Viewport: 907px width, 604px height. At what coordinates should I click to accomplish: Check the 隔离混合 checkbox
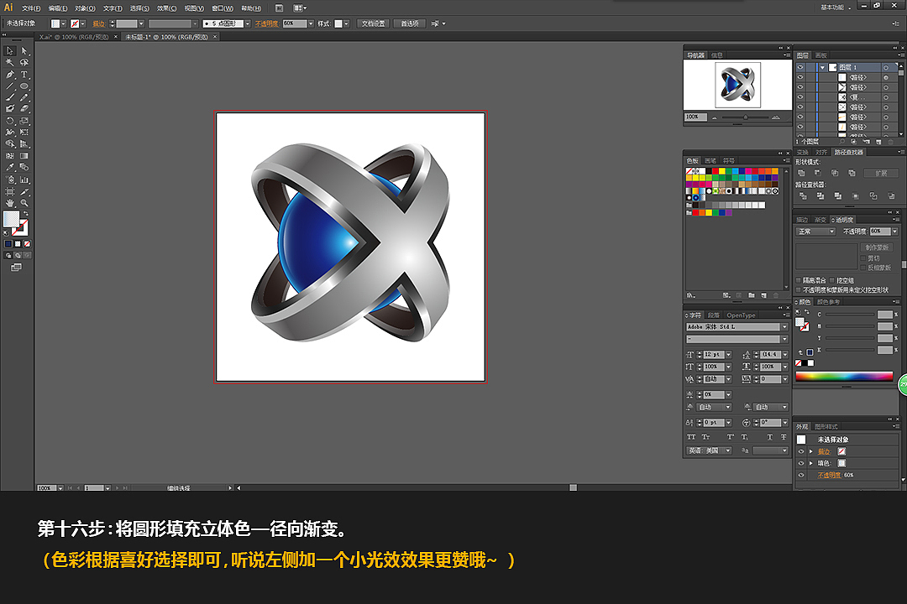(798, 279)
